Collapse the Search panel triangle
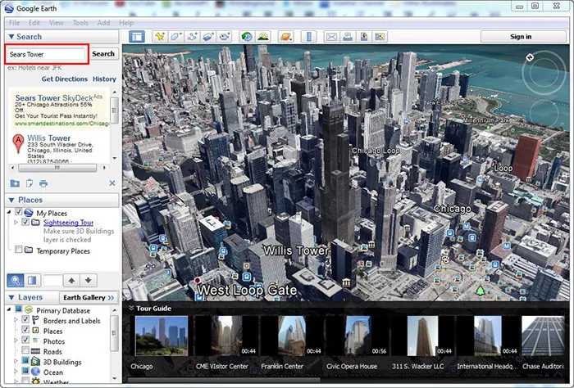The height and width of the screenshot is (388, 574). coord(11,37)
